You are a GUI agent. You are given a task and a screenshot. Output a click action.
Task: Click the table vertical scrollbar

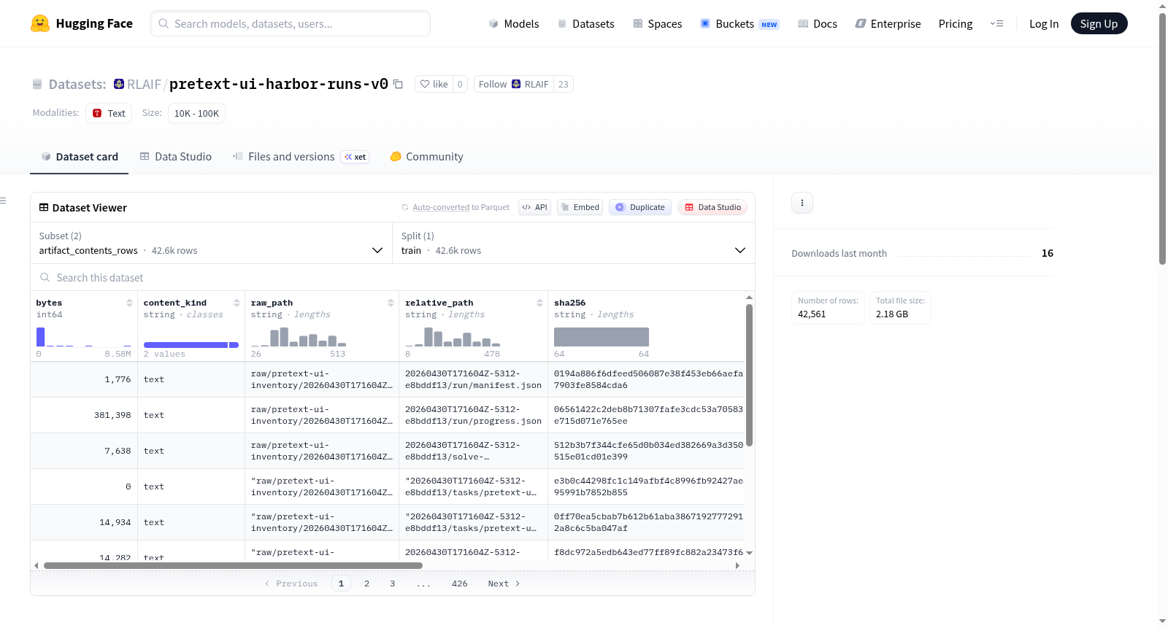(x=749, y=375)
